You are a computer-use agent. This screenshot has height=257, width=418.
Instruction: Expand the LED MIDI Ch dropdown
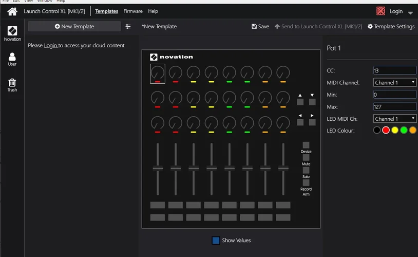pyautogui.click(x=394, y=119)
